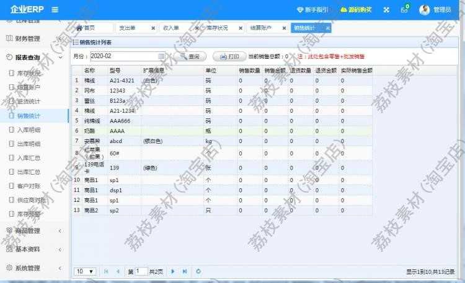Close the 结算账户 tab
Screen dimensions: 465x283
coord(284,28)
